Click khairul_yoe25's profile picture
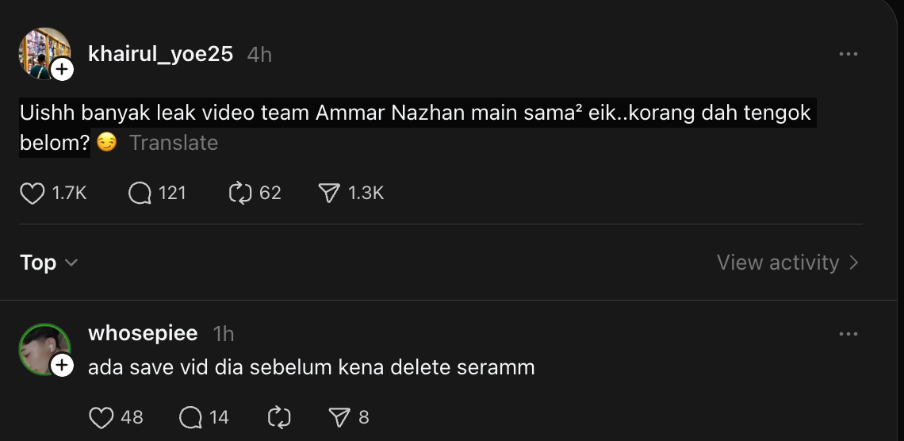This screenshot has height=441, width=904. 42,52
